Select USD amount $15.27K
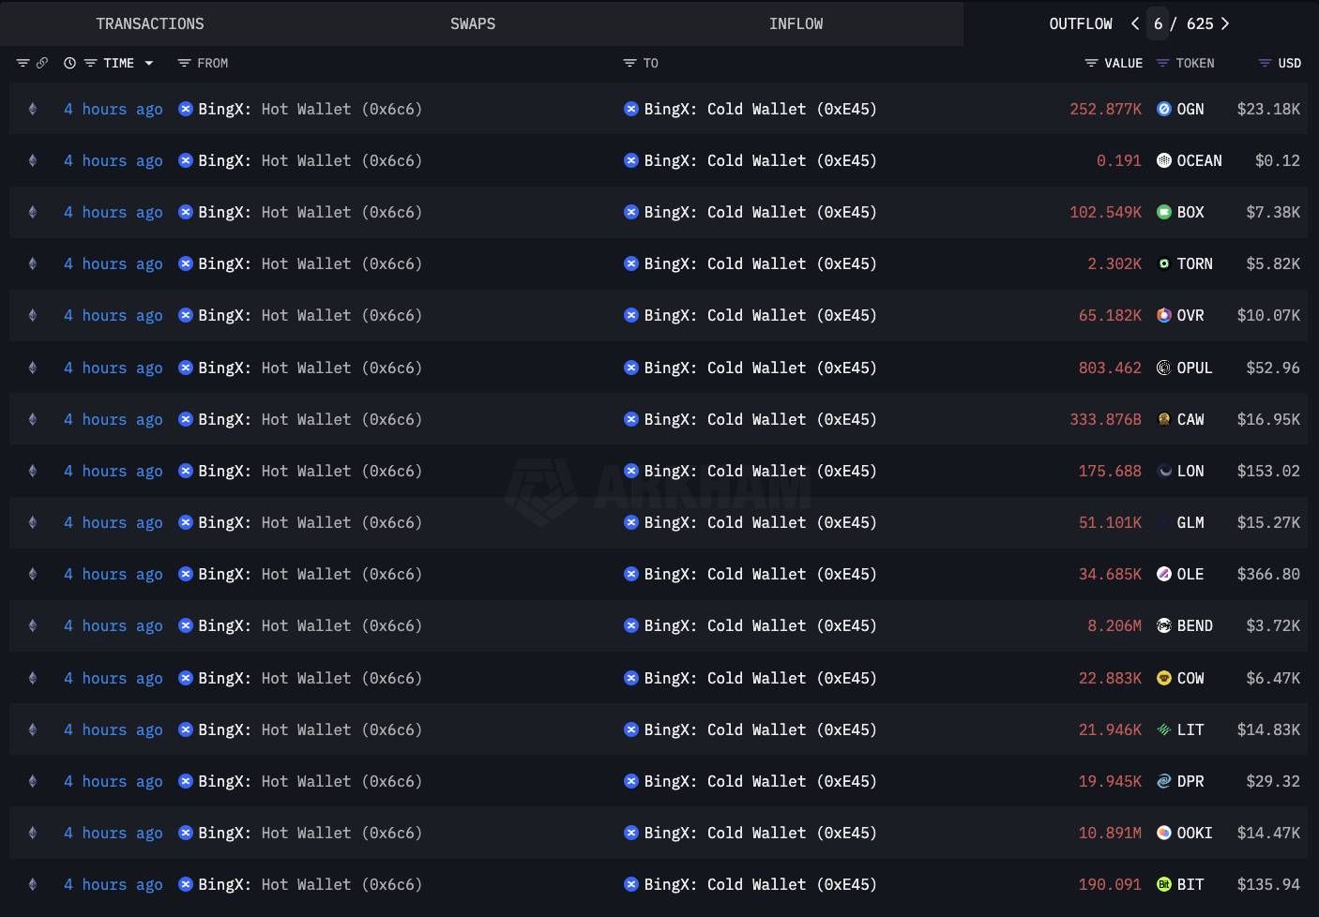Screen dimensions: 1319x917 [x=1268, y=522]
